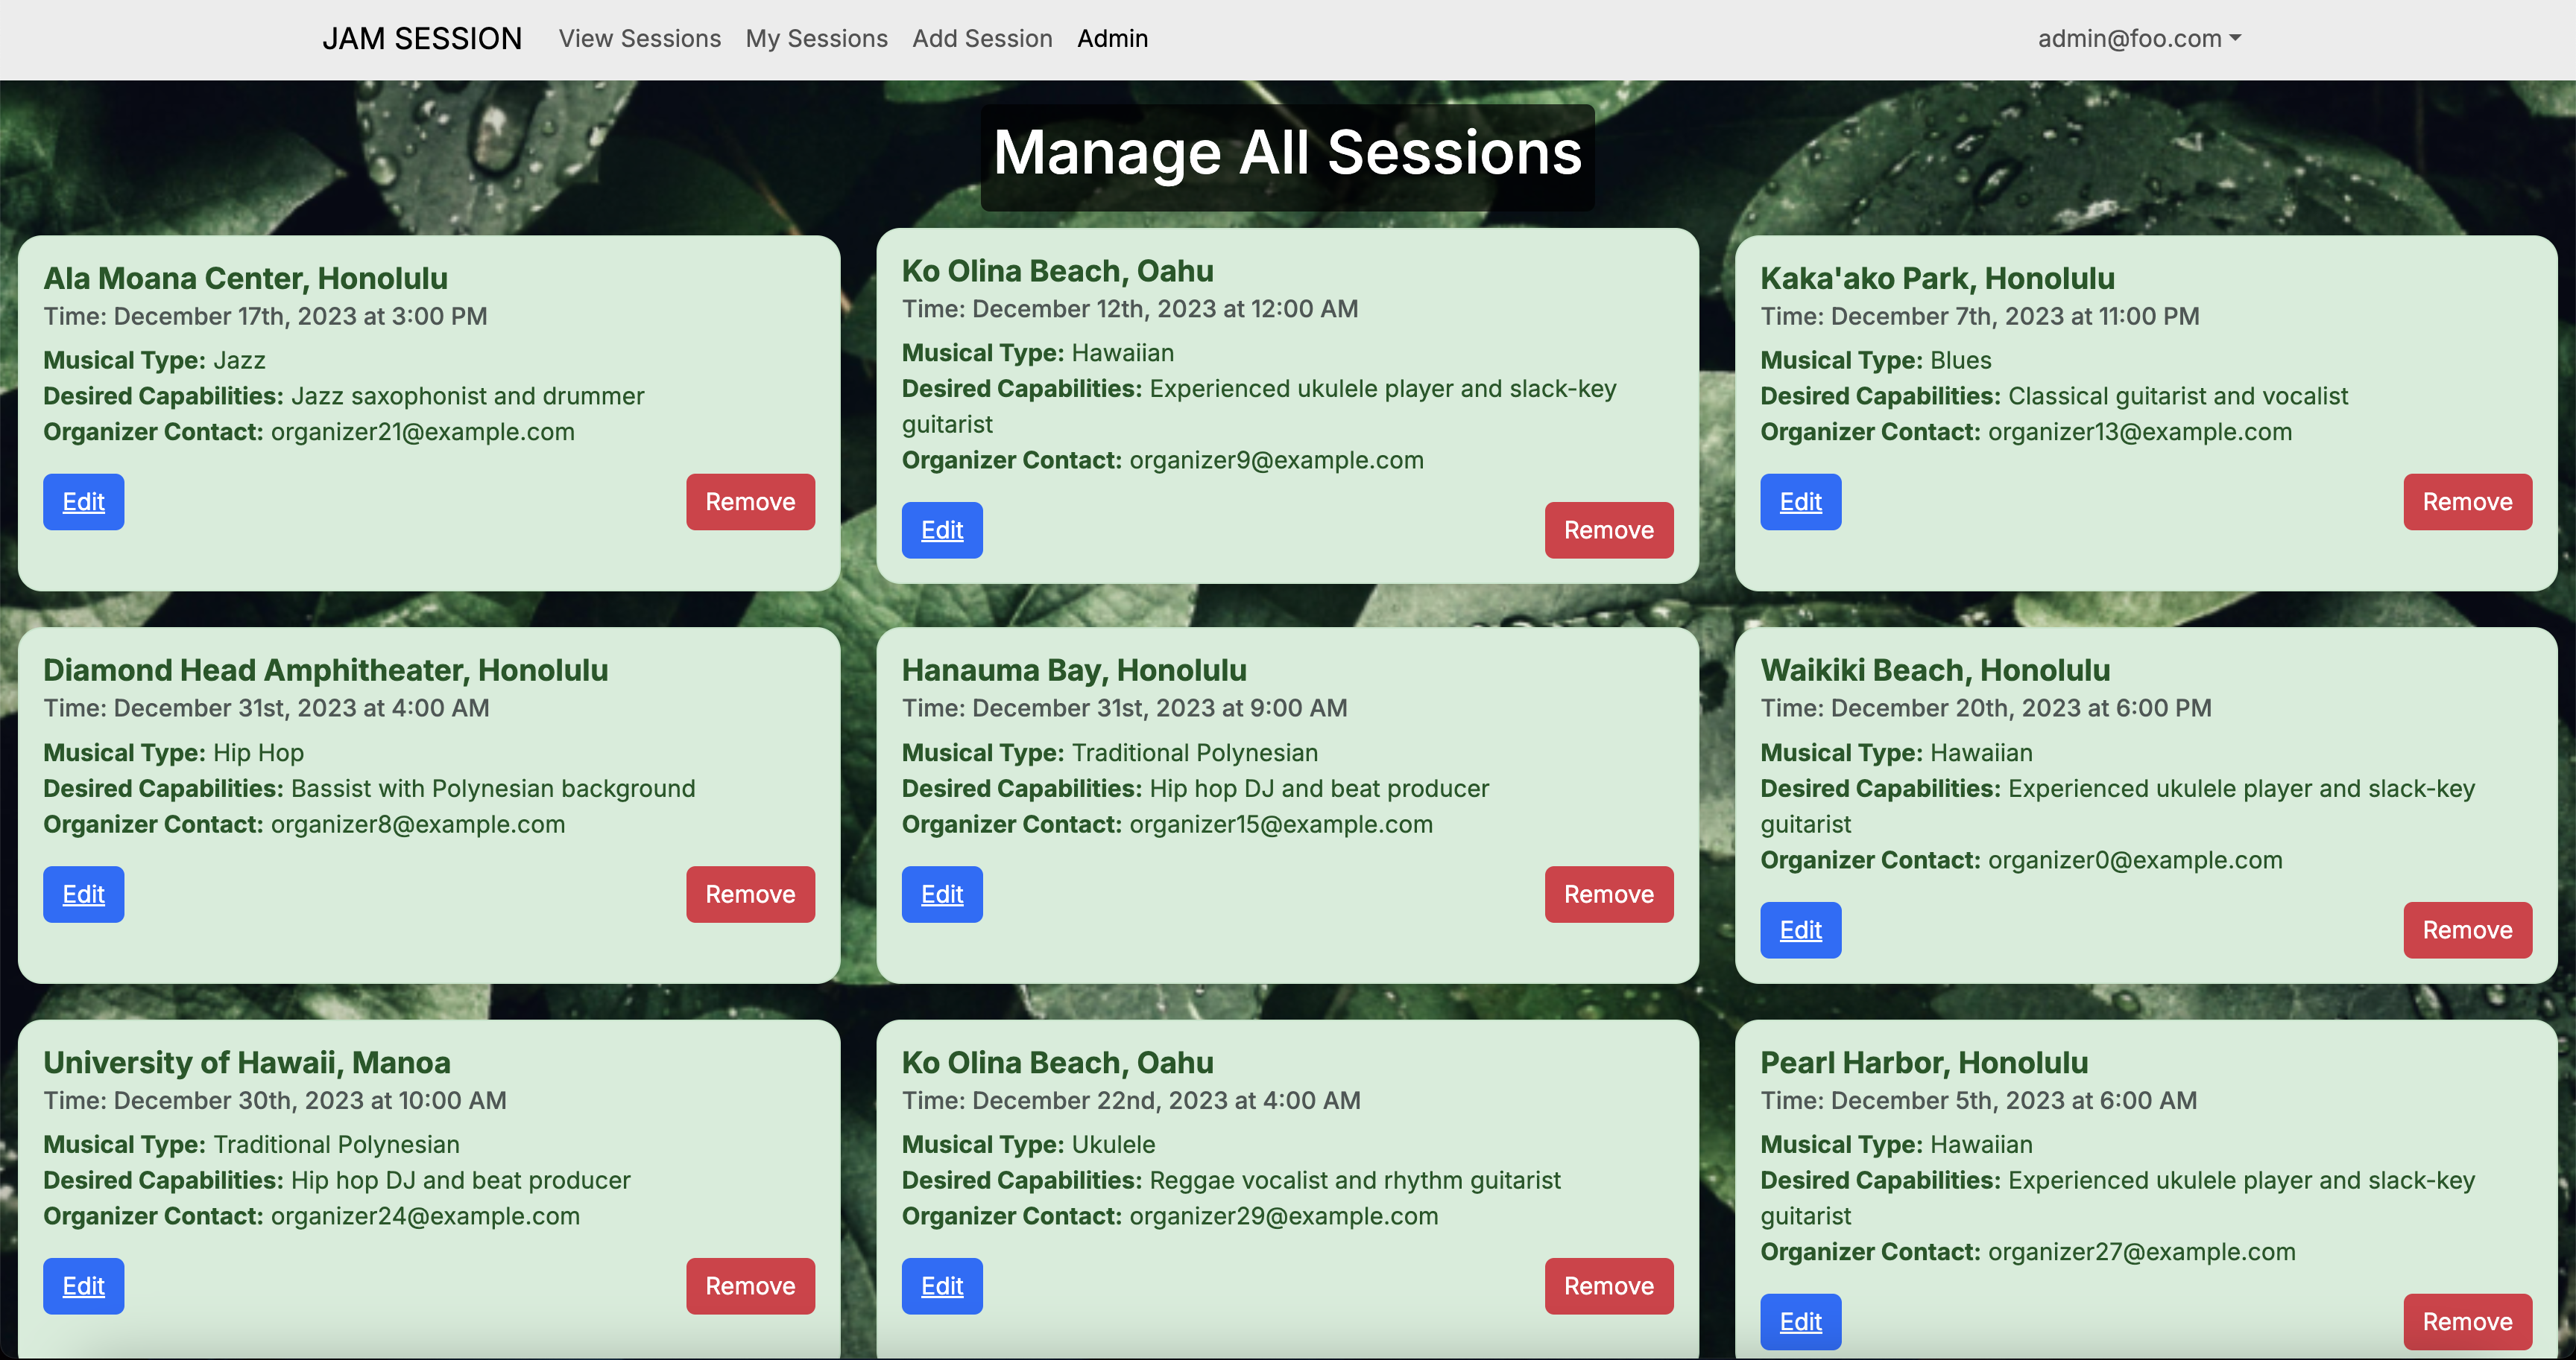Remove the Ko Olina Beach December 22nd session
This screenshot has height=1360, width=2576.
click(x=1608, y=1286)
